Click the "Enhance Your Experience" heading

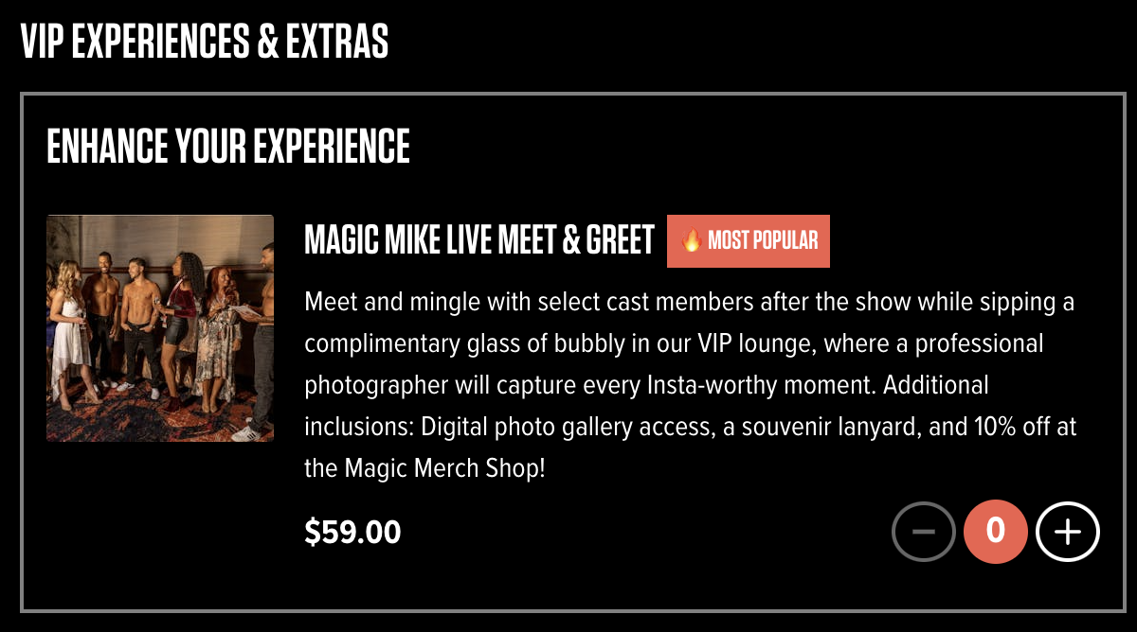[x=228, y=147]
